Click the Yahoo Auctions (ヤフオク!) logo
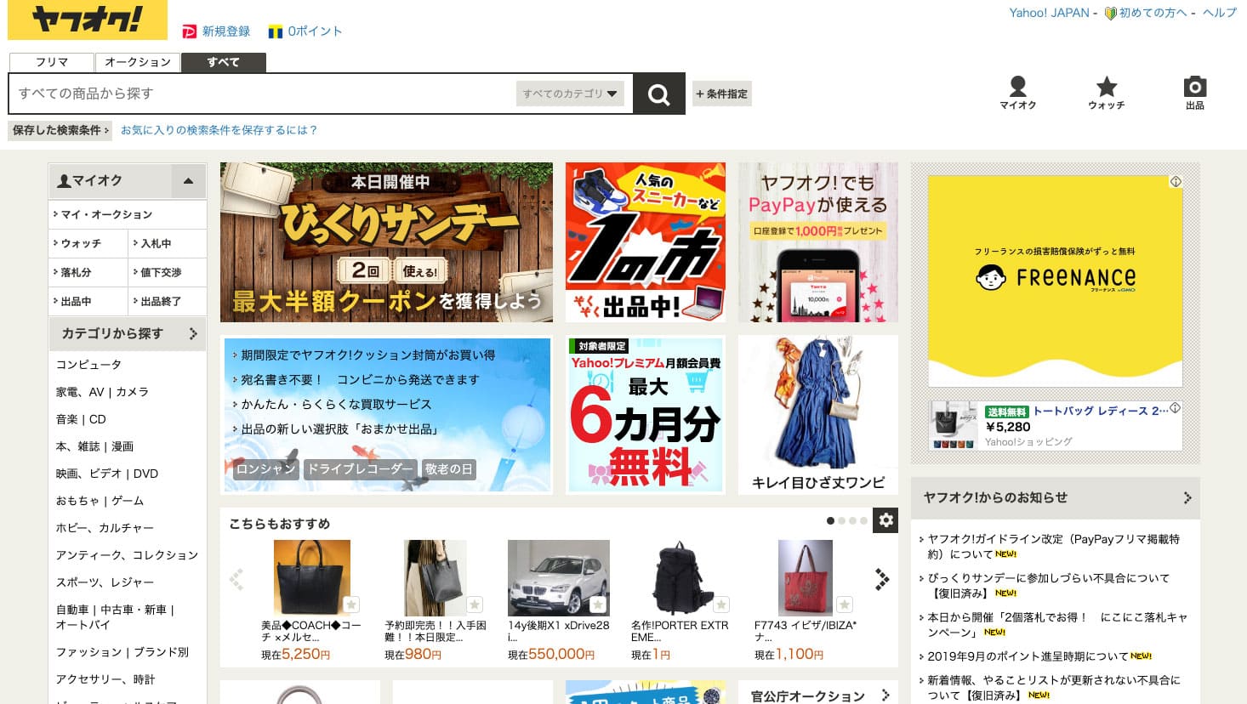Viewport: 1247px width, 704px height. point(88,20)
